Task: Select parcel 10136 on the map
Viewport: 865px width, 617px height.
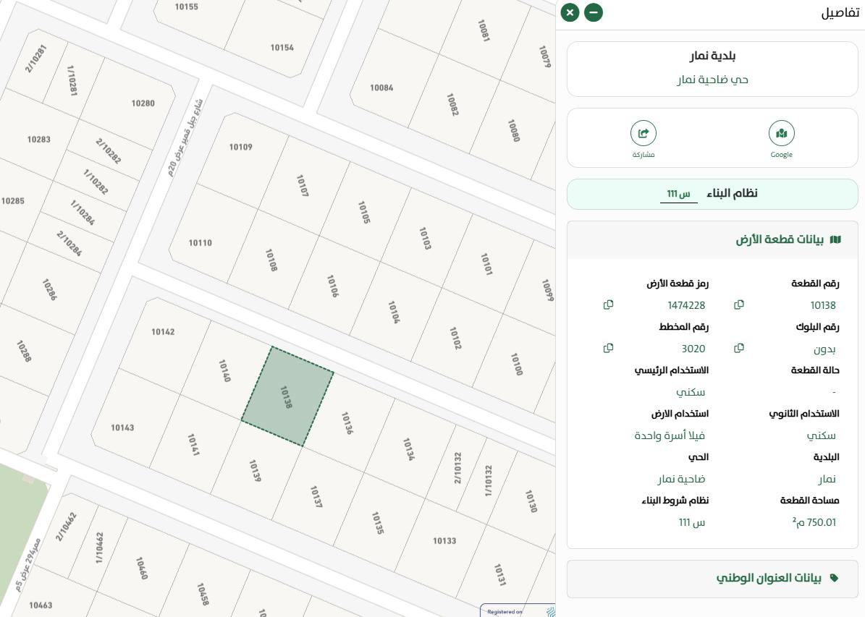Action: point(347,423)
